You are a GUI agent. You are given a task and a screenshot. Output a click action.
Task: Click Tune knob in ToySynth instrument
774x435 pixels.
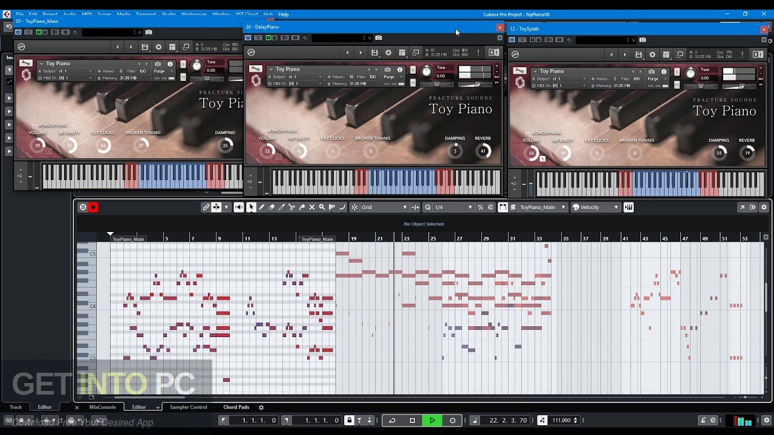(691, 74)
